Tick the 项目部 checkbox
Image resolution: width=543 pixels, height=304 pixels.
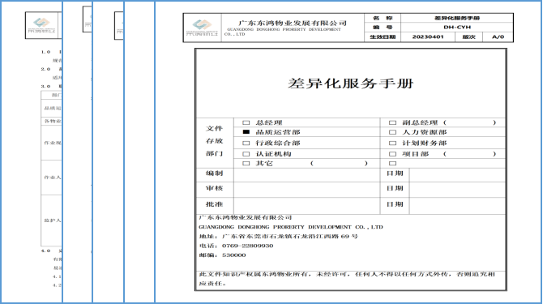(x=392, y=154)
